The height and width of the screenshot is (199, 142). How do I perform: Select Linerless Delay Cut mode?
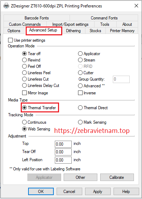click(x=41, y=86)
